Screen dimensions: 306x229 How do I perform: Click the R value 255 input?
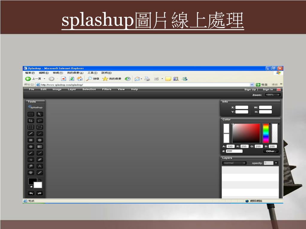pyautogui.click(x=244, y=146)
